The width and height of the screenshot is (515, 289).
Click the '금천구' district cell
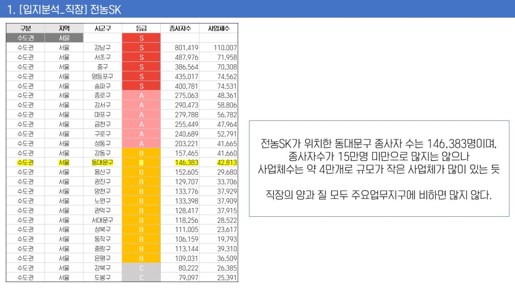102,124
